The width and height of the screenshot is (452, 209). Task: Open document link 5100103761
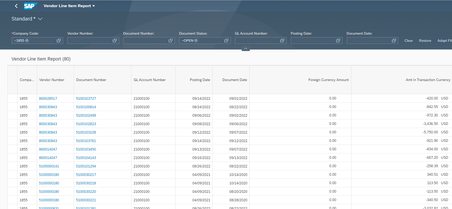coord(86,141)
